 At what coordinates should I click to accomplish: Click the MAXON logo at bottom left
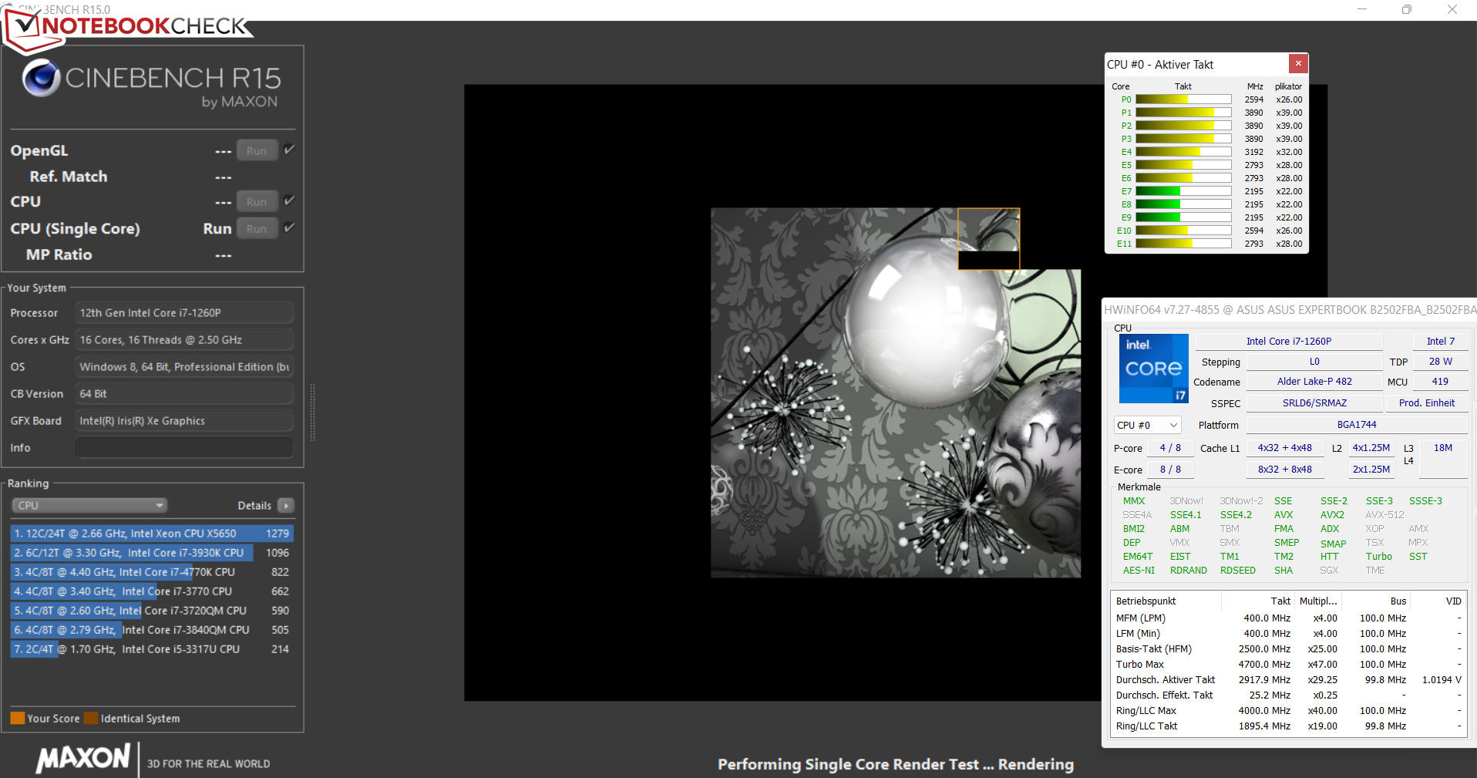point(83,759)
